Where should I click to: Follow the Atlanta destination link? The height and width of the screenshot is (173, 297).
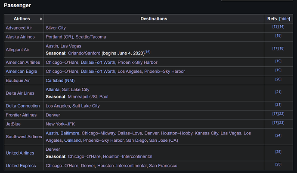pyautogui.click(x=53, y=89)
